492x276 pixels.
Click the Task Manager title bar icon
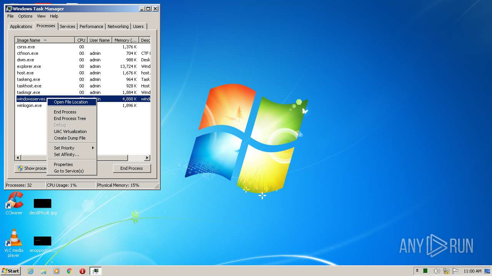tap(9, 8)
